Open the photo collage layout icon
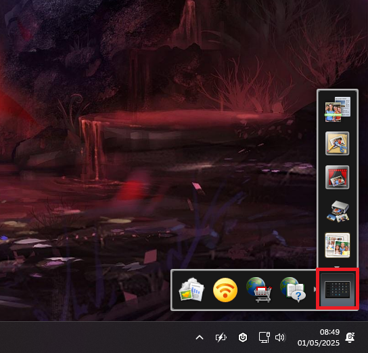Viewport: 368px width, 353px height. coord(338,245)
